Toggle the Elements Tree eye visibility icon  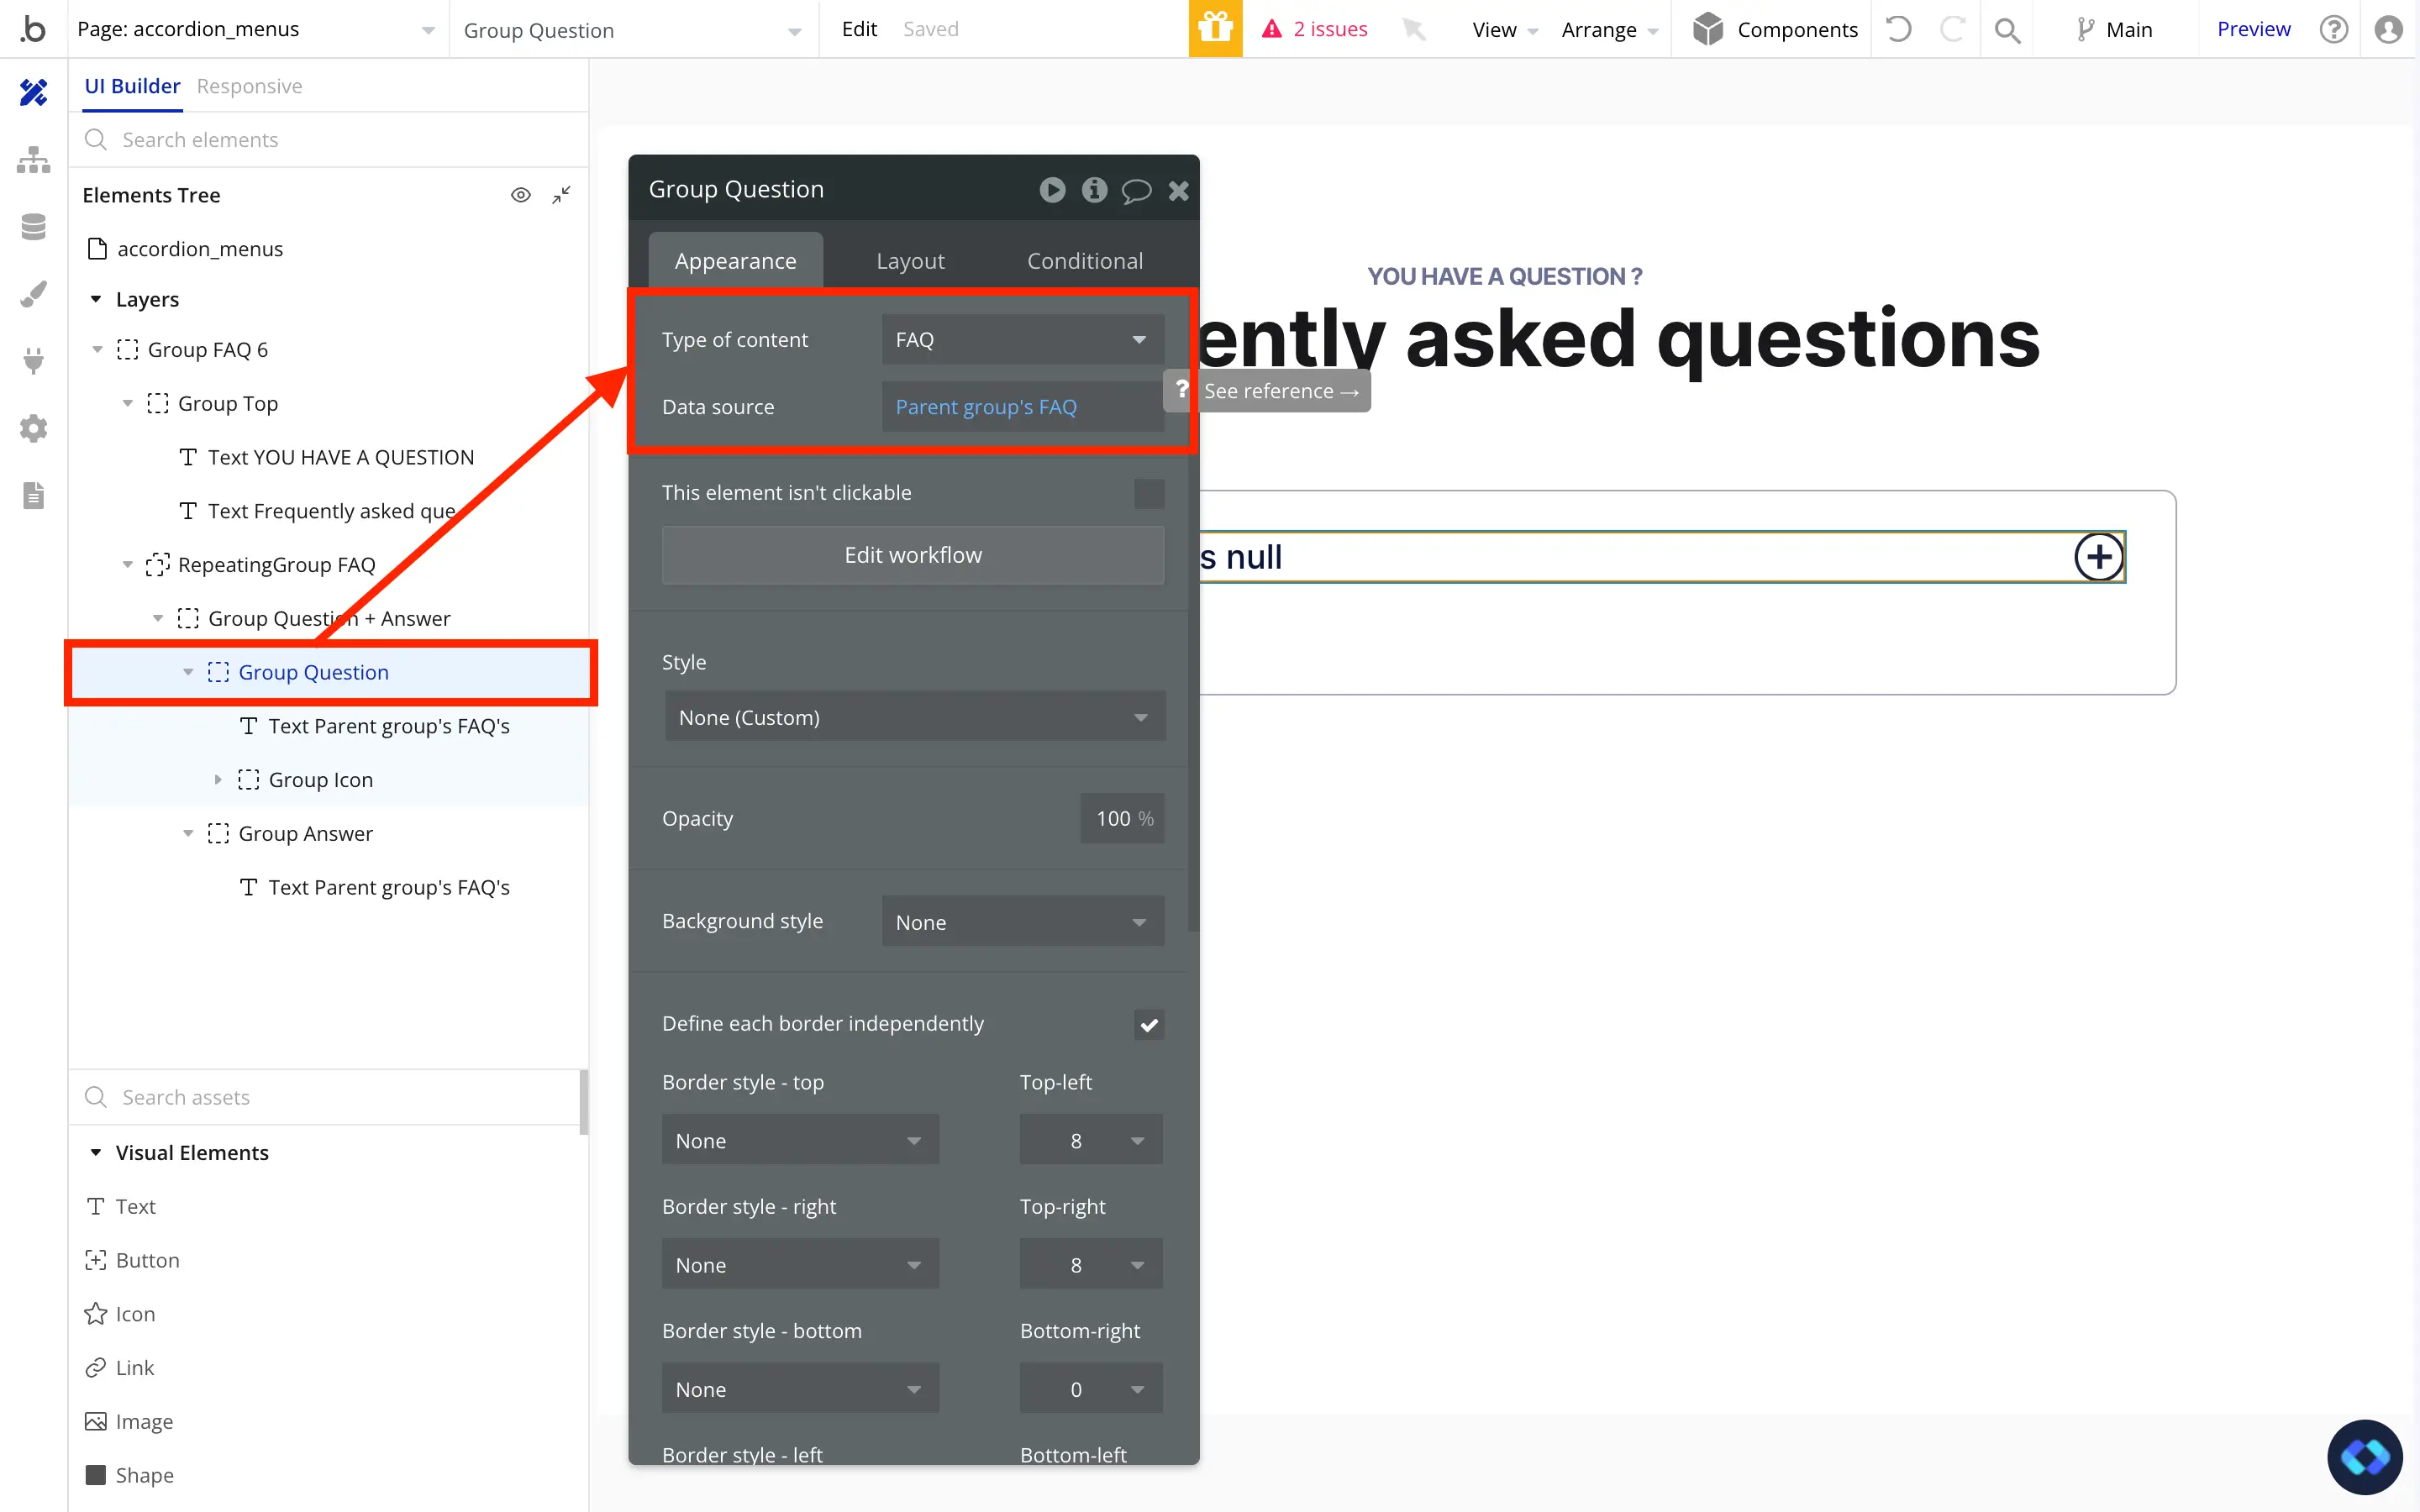point(520,195)
